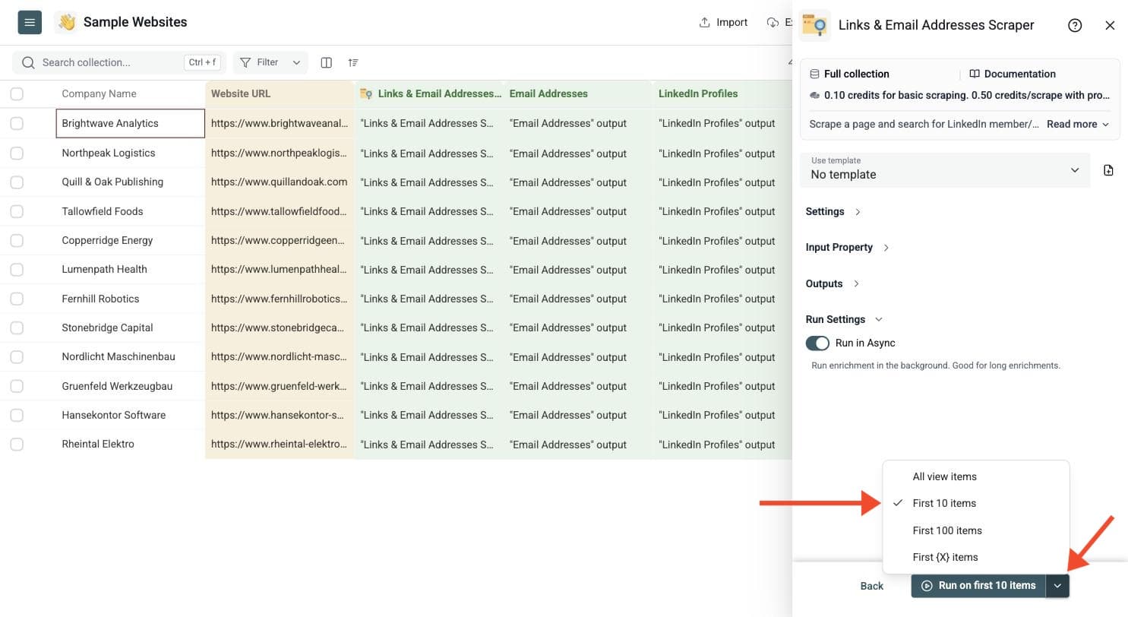Viewport: 1128px width, 617px height.
Task: Open the help question mark icon
Action: (x=1075, y=25)
